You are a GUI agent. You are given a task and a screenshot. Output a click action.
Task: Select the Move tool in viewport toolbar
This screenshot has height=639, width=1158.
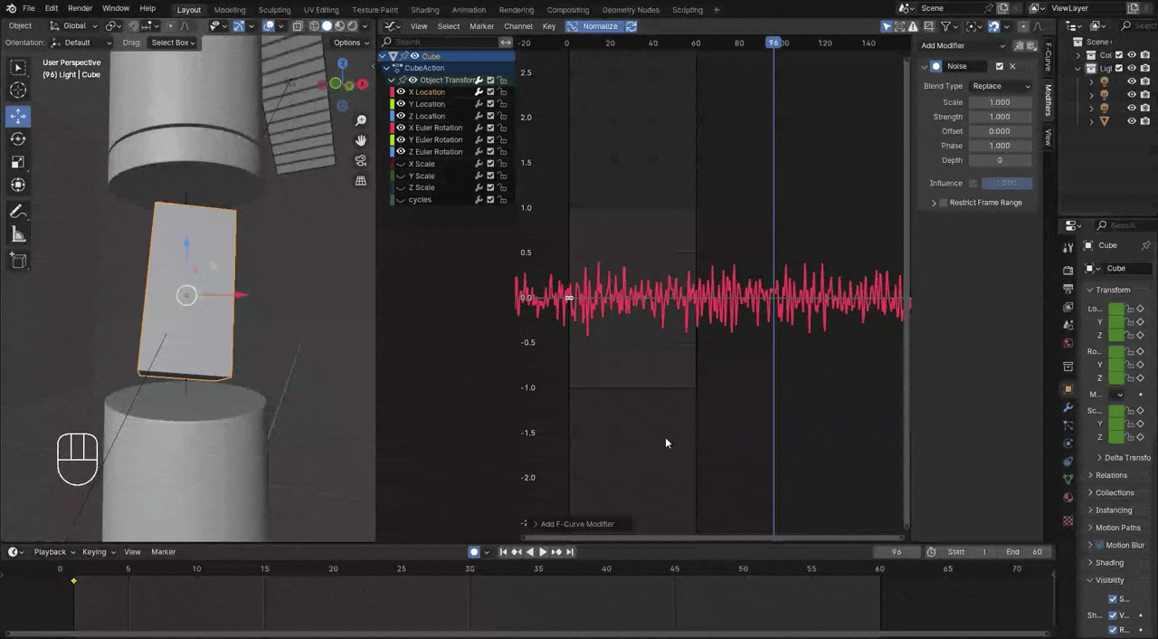click(x=18, y=116)
